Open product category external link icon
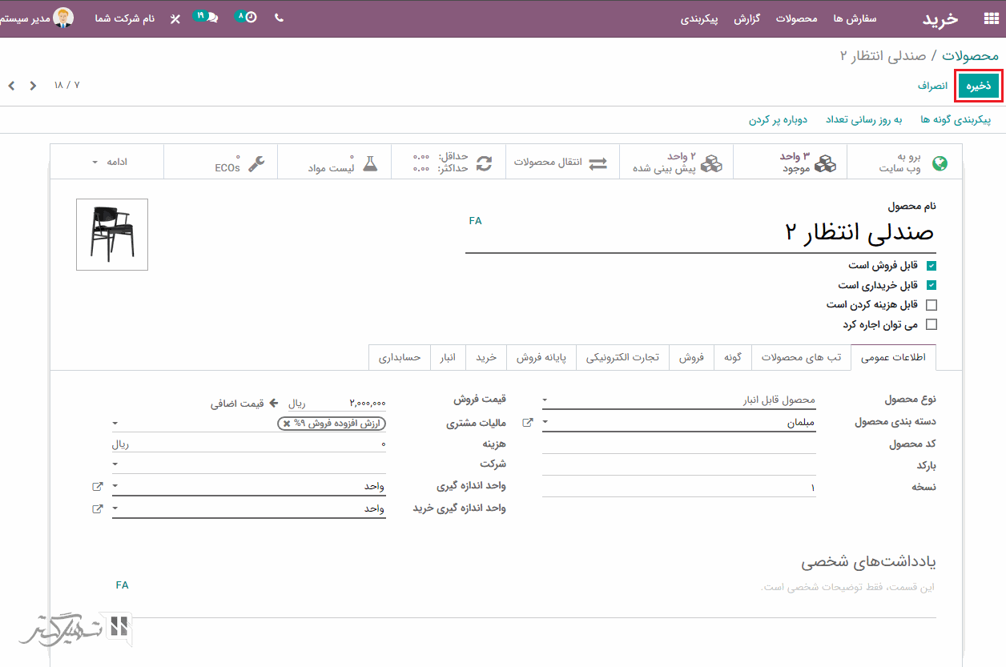 [x=527, y=422]
